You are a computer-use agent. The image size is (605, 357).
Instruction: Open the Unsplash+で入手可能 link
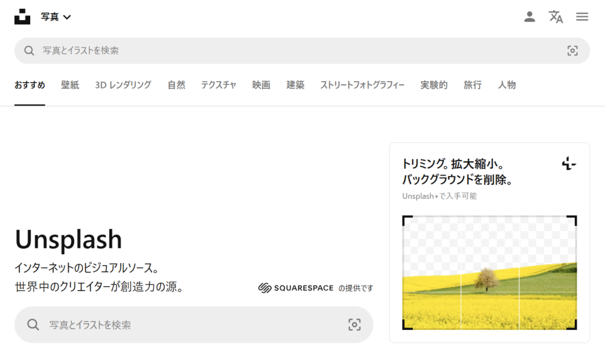click(439, 196)
